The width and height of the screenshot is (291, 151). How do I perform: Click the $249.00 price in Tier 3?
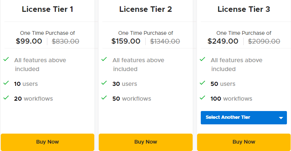click(222, 41)
